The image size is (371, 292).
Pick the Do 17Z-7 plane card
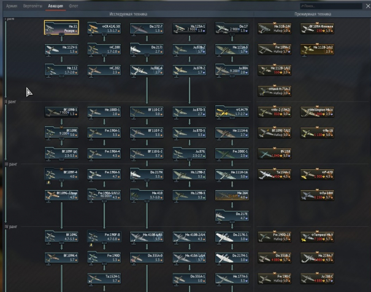tap(147, 28)
